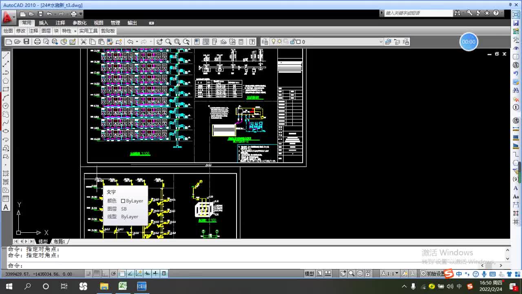Image resolution: width=522 pixels, height=294 pixels.
Task: Toggle Ortho mode in status bar
Action: [105, 274]
